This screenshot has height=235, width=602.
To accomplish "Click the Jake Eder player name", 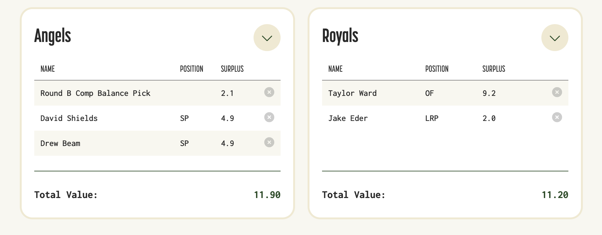I will pos(348,118).
